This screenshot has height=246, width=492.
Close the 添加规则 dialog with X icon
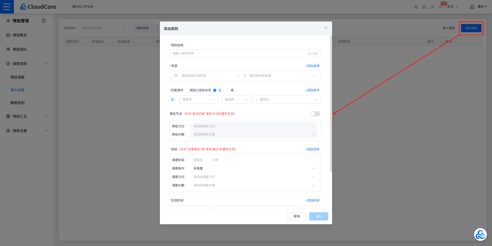(326, 28)
